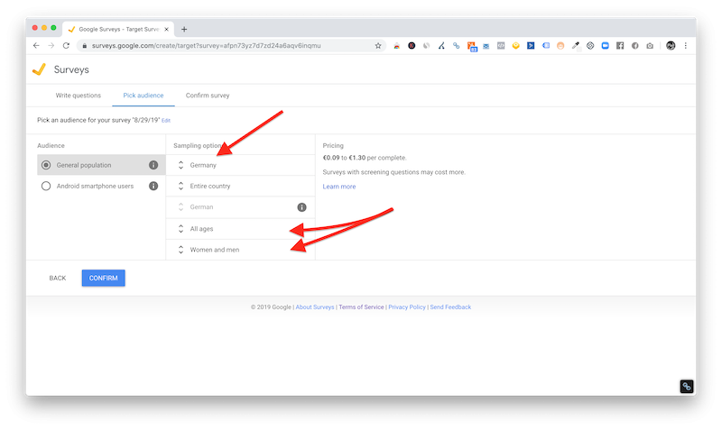Show info for the German language option

click(301, 207)
